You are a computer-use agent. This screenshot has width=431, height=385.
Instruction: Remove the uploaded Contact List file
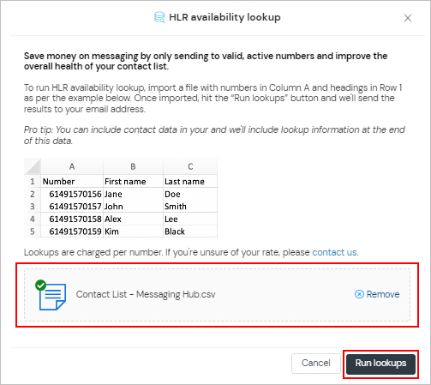[x=377, y=294]
